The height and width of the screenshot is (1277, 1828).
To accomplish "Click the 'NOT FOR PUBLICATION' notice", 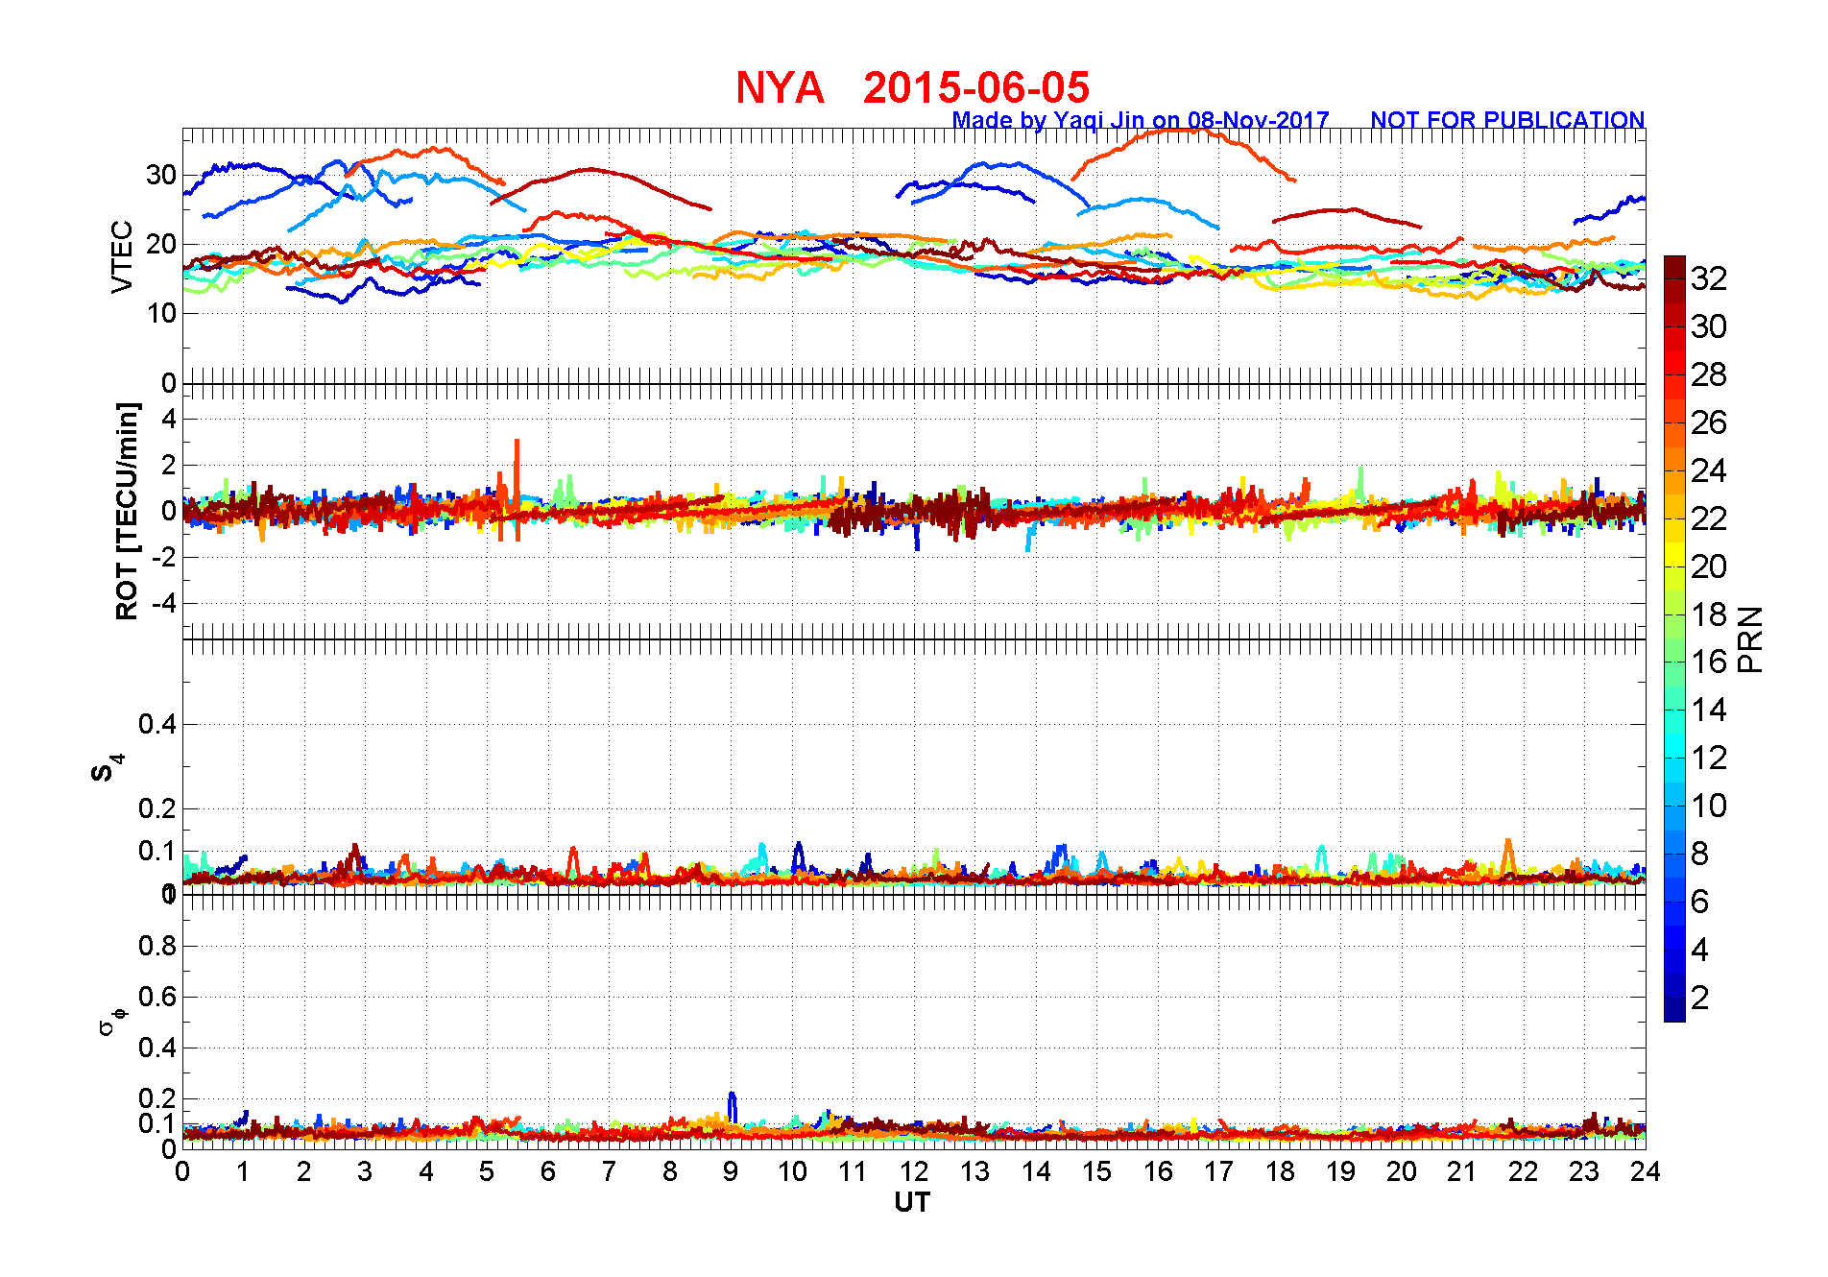I will [x=1507, y=120].
